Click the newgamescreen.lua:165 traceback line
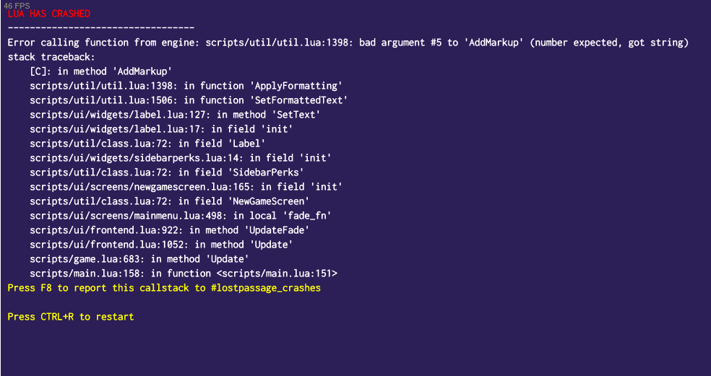The height and width of the screenshot is (376, 711). pyautogui.click(x=186, y=187)
